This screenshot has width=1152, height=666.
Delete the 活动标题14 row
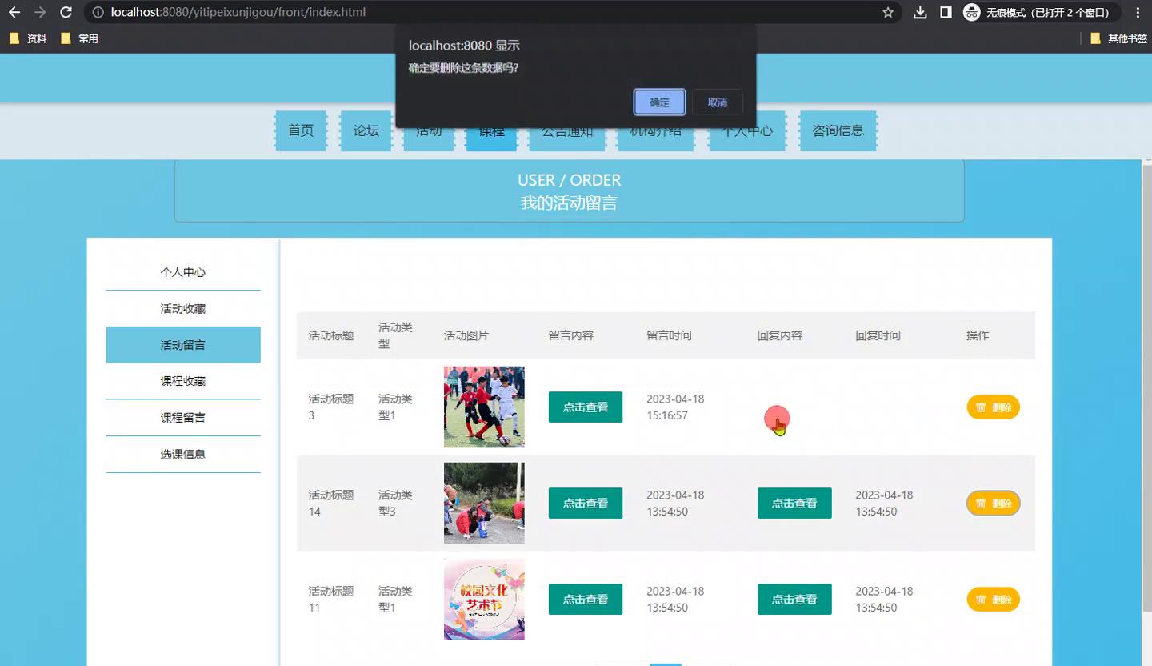click(993, 504)
